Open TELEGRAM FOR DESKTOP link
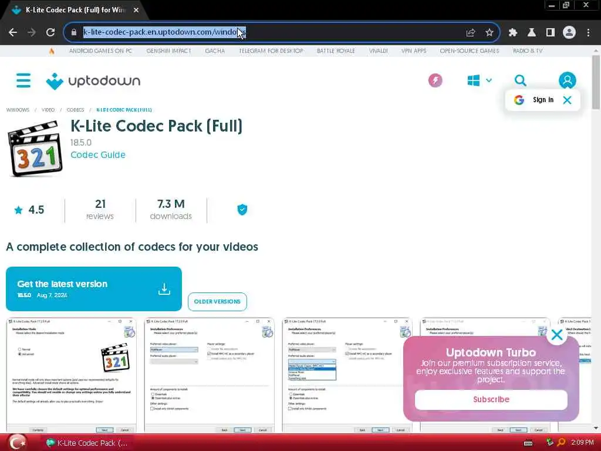Image resolution: width=601 pixels, height=451 pixels. tap(271, 51)
